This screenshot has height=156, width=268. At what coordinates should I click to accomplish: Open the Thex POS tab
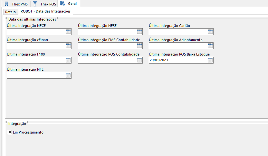pos(45,4)
